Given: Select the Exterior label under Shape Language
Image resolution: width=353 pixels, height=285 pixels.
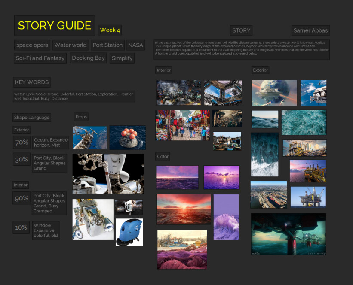Looking at the screenshot, I should (21, 130).
